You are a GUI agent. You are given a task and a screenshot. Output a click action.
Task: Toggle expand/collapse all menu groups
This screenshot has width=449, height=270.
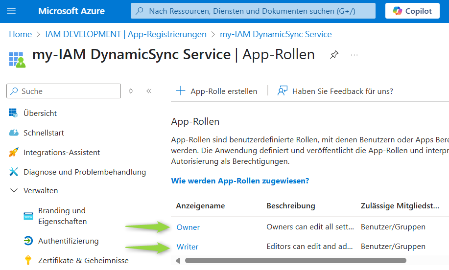(x=131, y=91)
